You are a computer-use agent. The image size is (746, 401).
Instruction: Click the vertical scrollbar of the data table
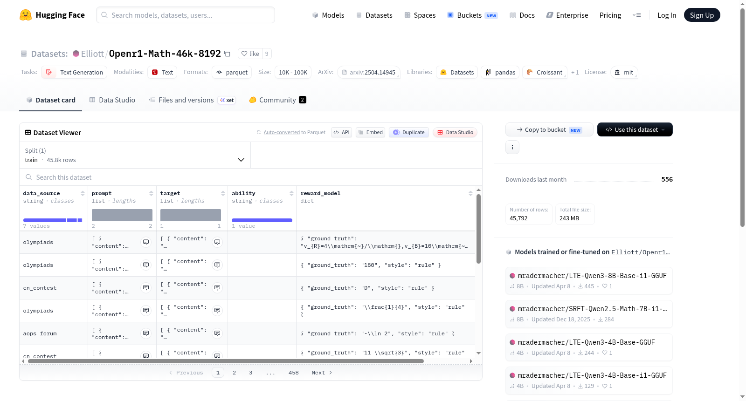pyautogui.click(x=478, y=229)
